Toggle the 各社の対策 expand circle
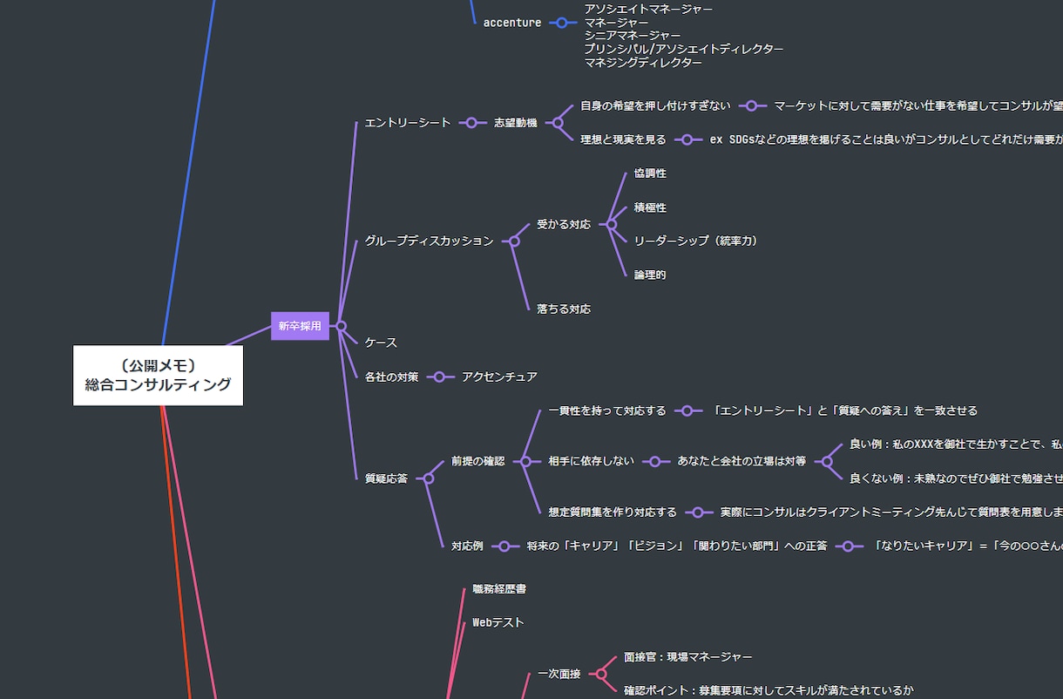 [x=439, y=377]
